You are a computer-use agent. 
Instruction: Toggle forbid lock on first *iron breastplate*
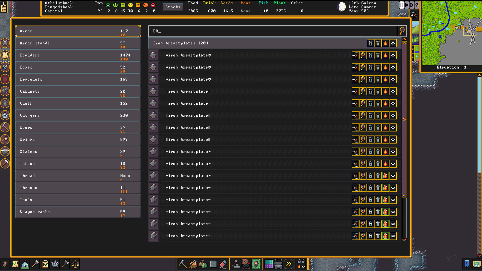(x=370, y=55)
